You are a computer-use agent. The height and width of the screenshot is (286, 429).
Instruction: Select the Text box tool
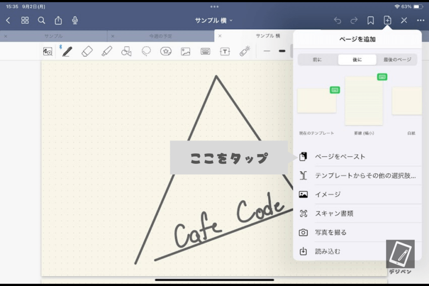click(225, 52)
